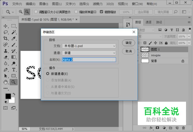Select the Magic Wand tool
Screen dimensions: 193x132
(14, 32)
